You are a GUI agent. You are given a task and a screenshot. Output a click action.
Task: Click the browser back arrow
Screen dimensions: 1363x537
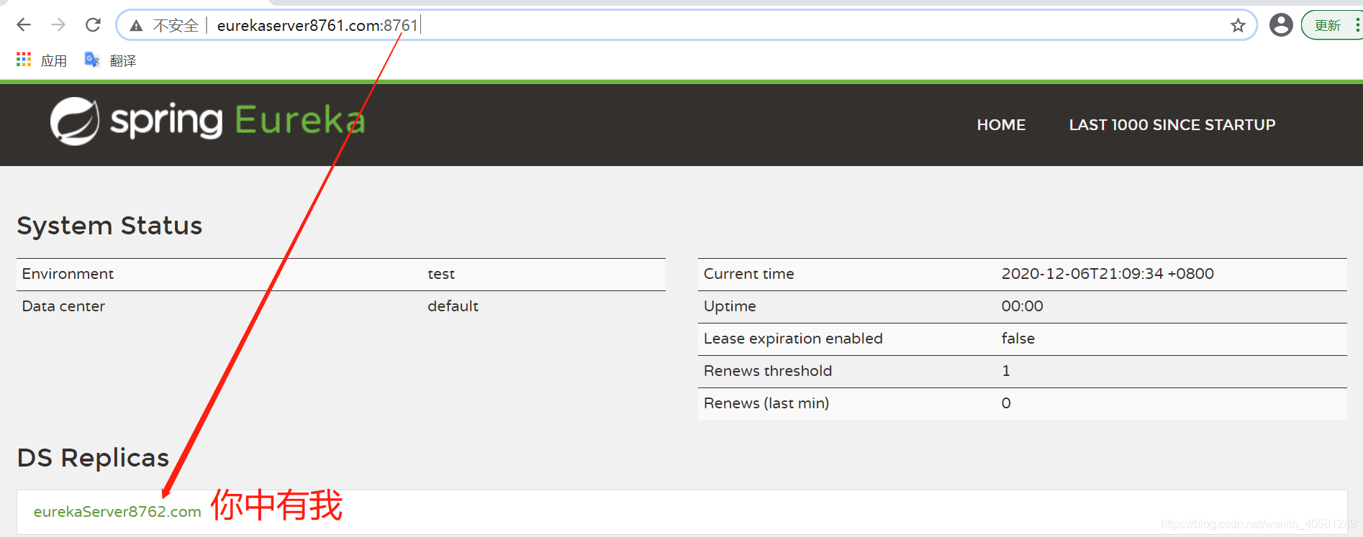click(x=24, y=25)
